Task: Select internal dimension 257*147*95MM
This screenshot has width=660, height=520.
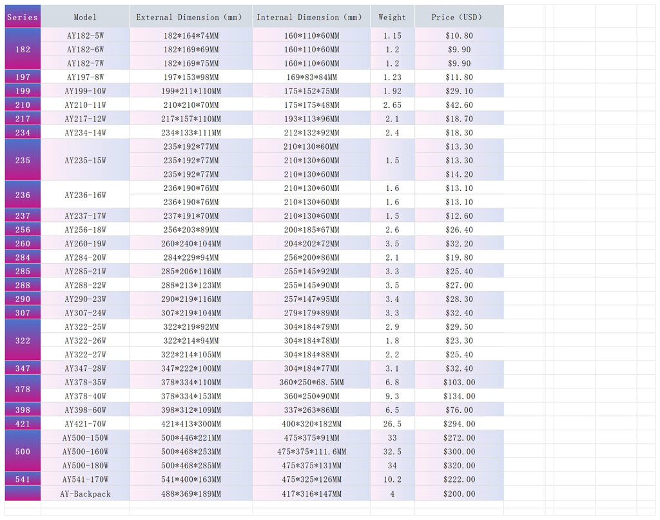Action: coord(311,299)
